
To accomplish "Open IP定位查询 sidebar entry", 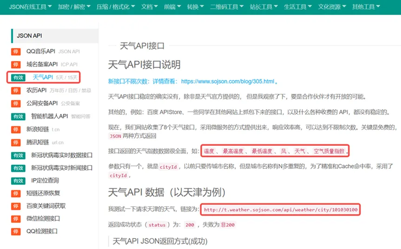I will coord(45,181).
